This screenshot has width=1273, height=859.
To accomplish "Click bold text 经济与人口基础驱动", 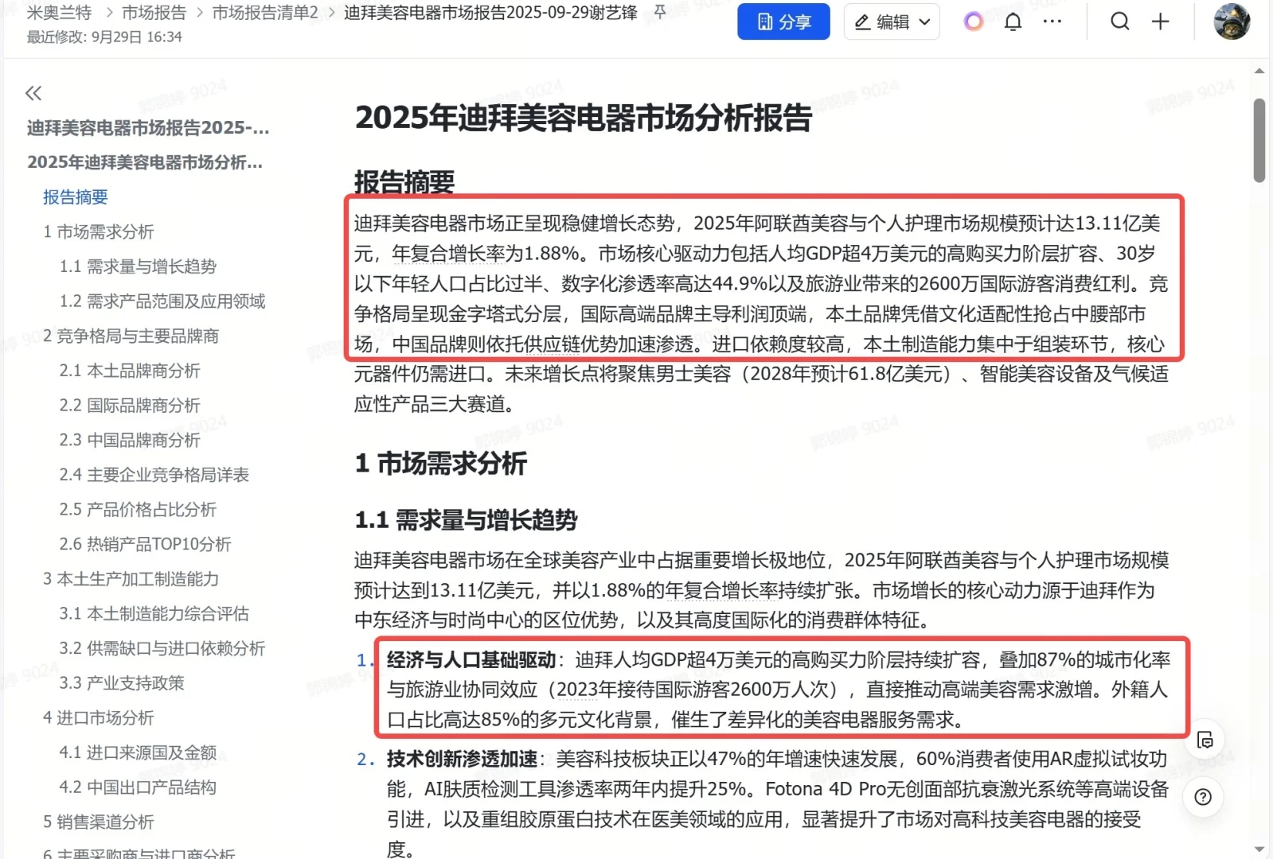I will pyautogui.click(x=471, y=660).
